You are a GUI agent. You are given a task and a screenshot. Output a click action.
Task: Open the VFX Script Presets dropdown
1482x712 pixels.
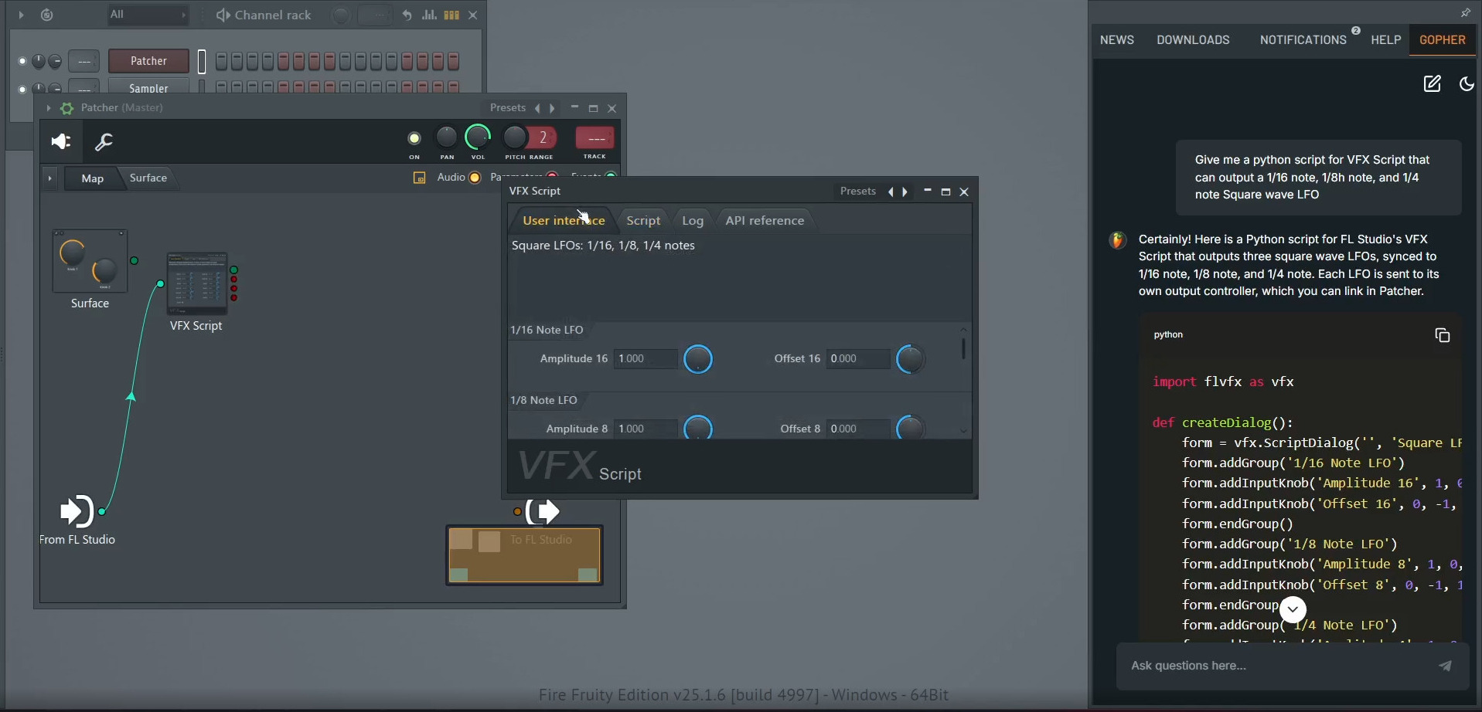tap(857, 192)
